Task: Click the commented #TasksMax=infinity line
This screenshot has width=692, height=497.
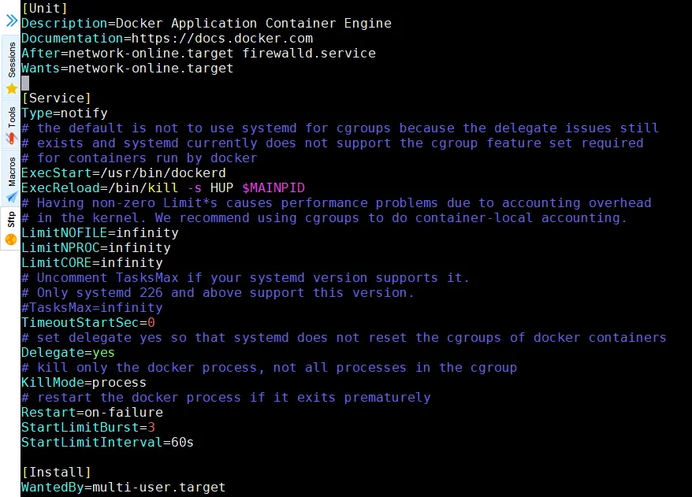Action: [91, 308]
